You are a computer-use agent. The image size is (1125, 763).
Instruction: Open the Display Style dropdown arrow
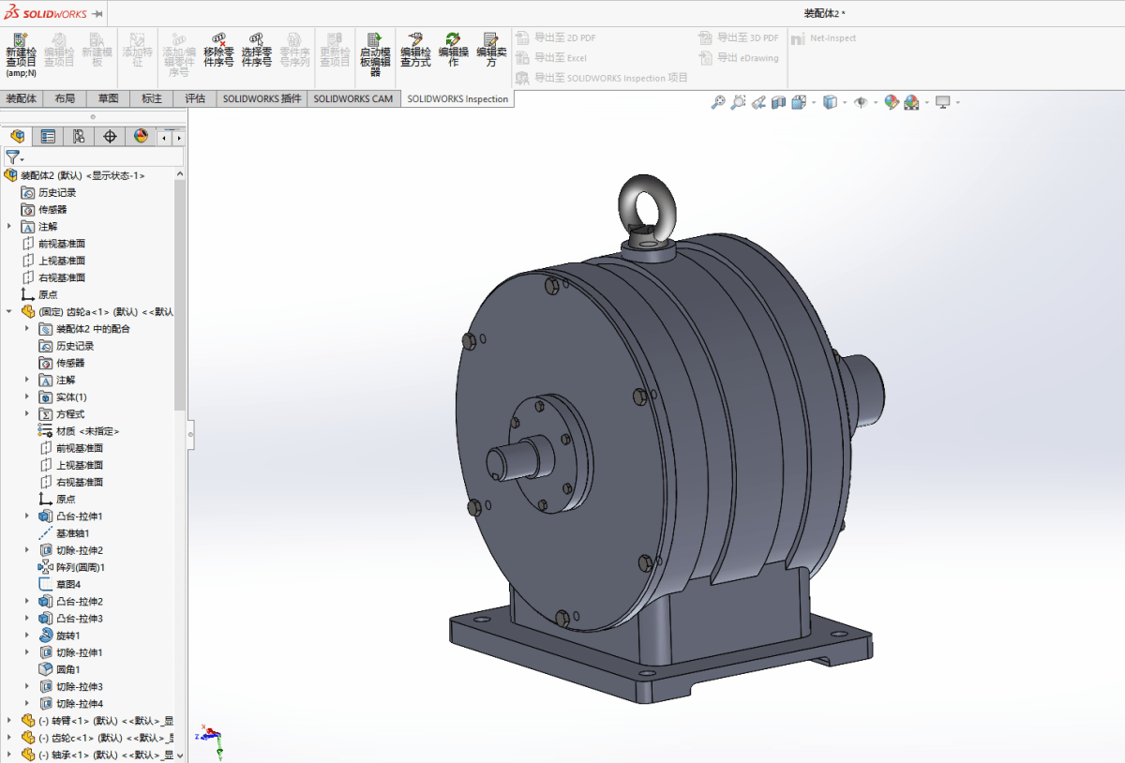click(843, 102)
